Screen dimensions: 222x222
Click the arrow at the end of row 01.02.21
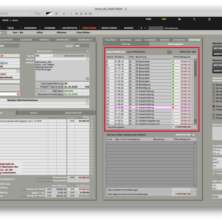[192, 121]
